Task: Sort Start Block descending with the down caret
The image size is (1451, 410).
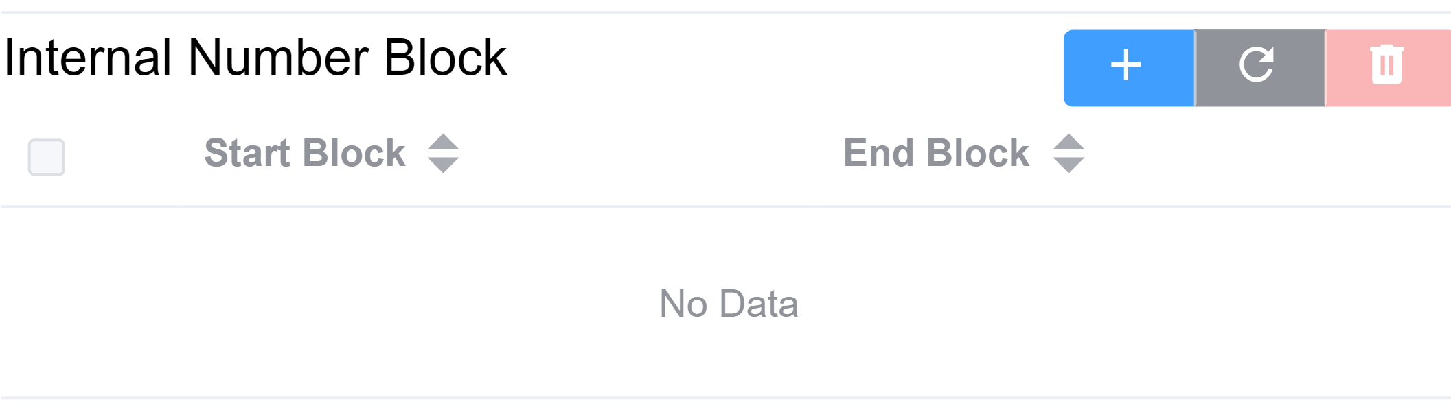Action: [443, 165]
